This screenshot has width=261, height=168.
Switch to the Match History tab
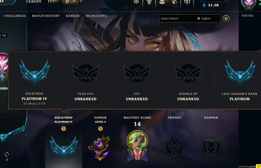click(46, 16)
